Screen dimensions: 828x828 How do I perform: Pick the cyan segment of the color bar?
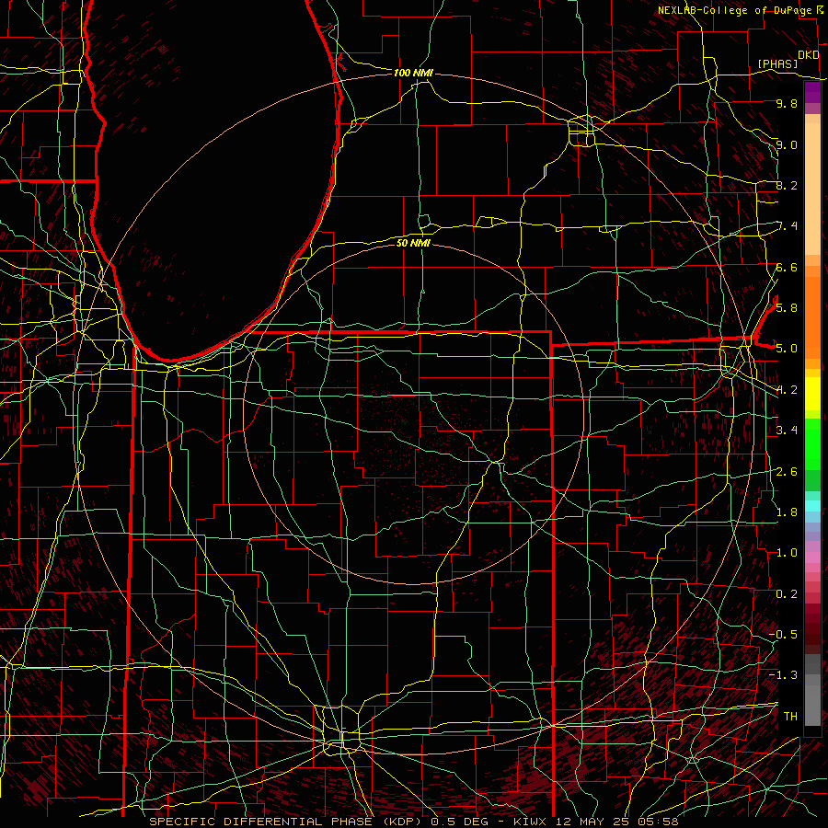[x=812, y=506]
